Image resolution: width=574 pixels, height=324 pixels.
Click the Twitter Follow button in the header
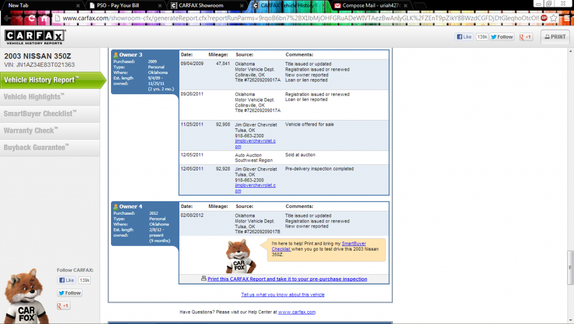502,37
